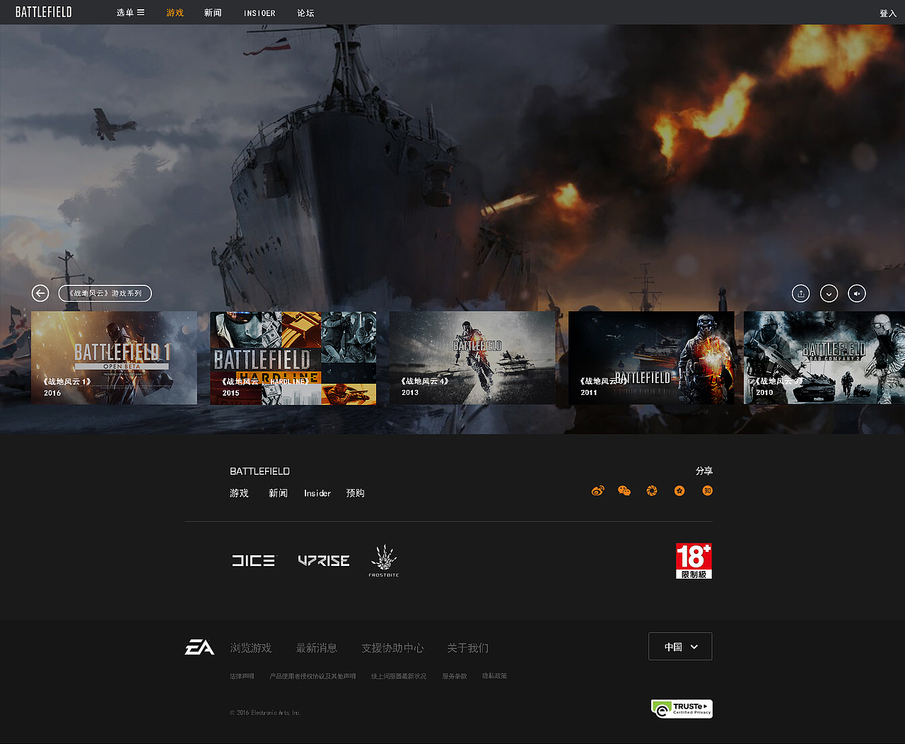The width and height of the screenshot is (905, 744).
Task: Click 新闻 in the footer links
Action: 278,493
